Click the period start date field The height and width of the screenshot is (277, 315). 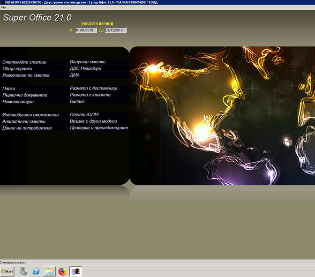(x=86, y=30)
